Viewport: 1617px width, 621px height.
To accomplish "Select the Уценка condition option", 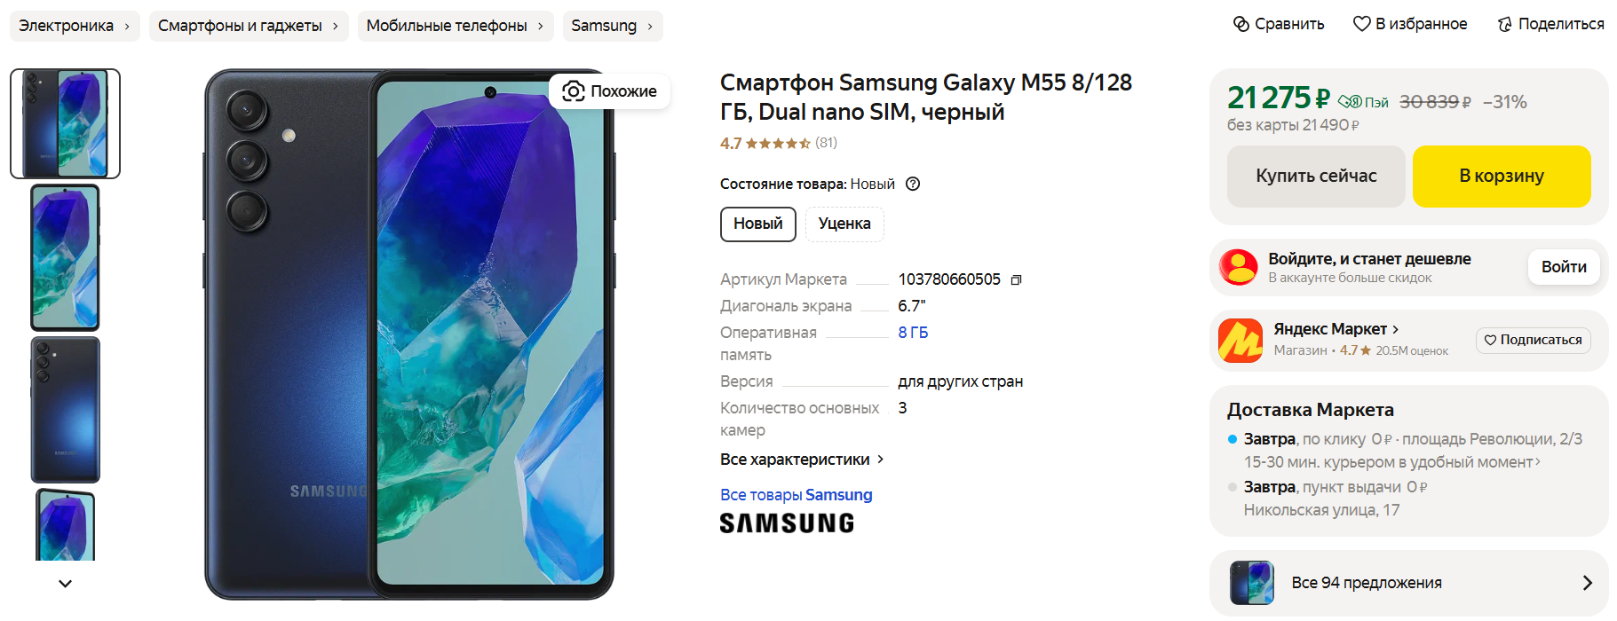I will pyautogui.click(x=844, y=224).
